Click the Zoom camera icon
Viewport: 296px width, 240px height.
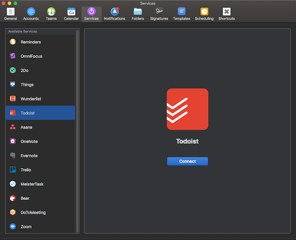pos(13,226)
